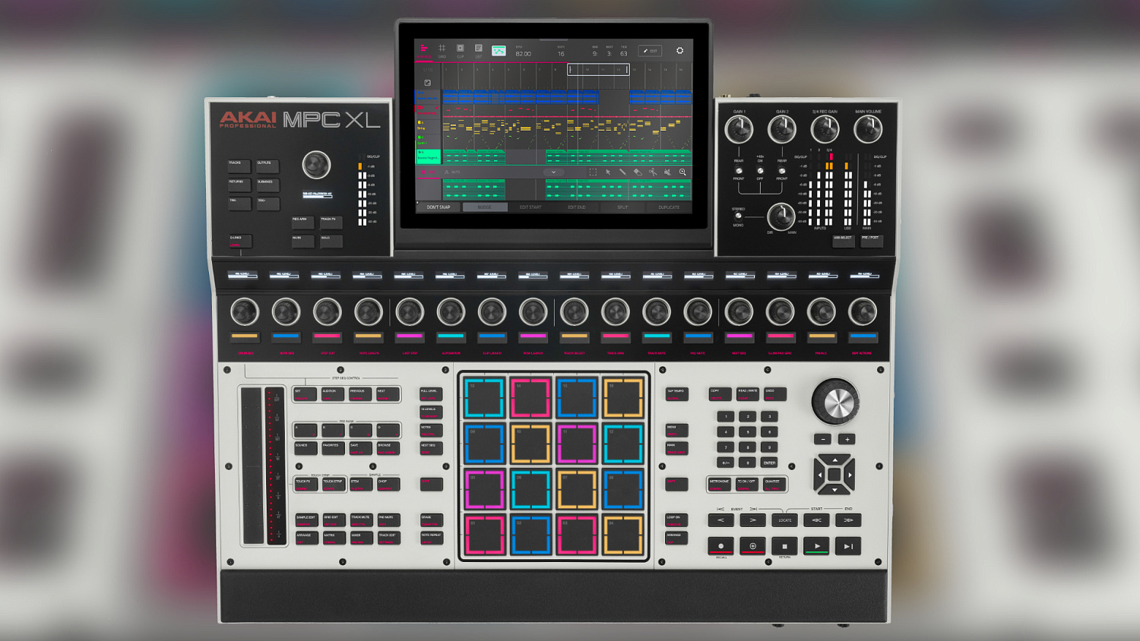Hit the LOCATE transport button

coord(784,519)
